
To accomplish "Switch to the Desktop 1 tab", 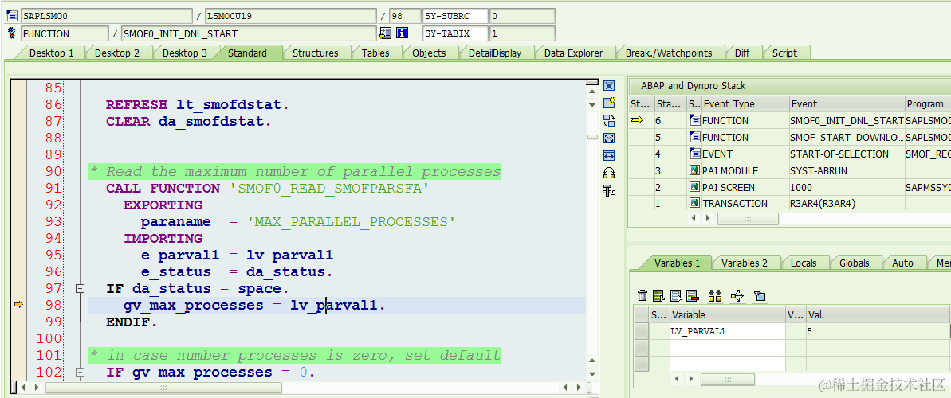I will [x=52, y=53].
